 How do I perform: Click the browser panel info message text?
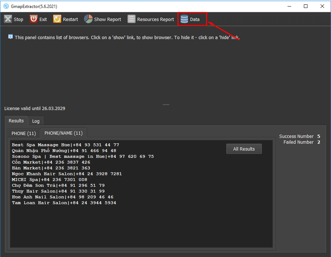tap(127, 38)
